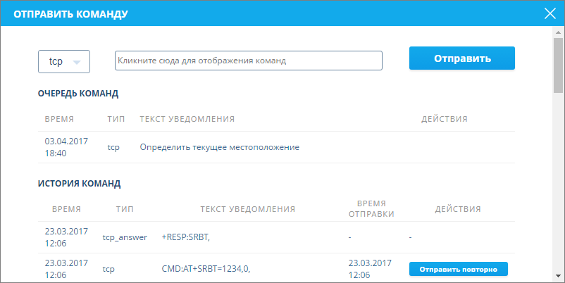This screenshot has height=283, width=565.
Task: Click the command text input field
Action: (x=248, y=61)
